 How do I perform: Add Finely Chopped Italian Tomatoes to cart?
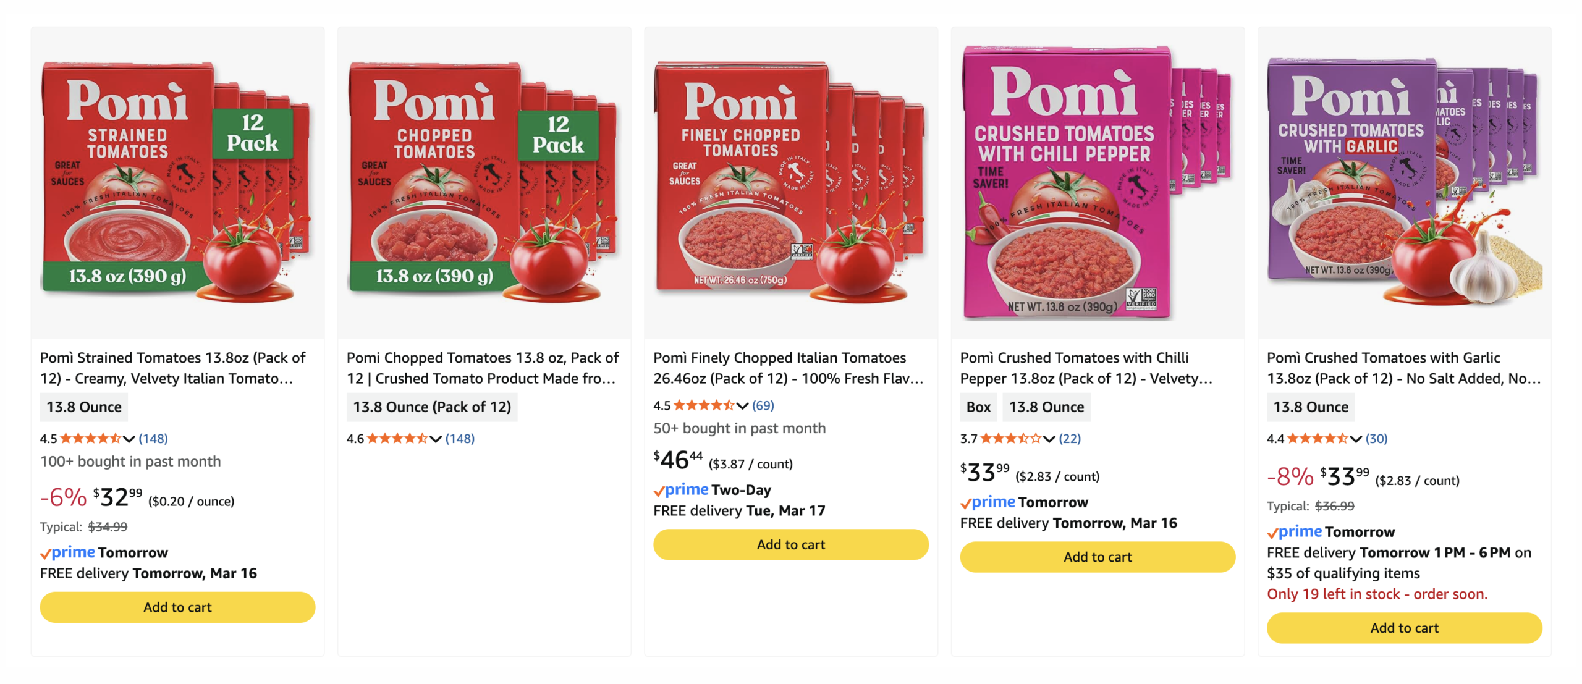click(x=790, y=544)
